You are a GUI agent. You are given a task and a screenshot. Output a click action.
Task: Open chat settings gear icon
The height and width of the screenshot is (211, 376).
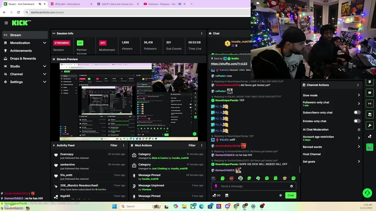tap(281, 195)
